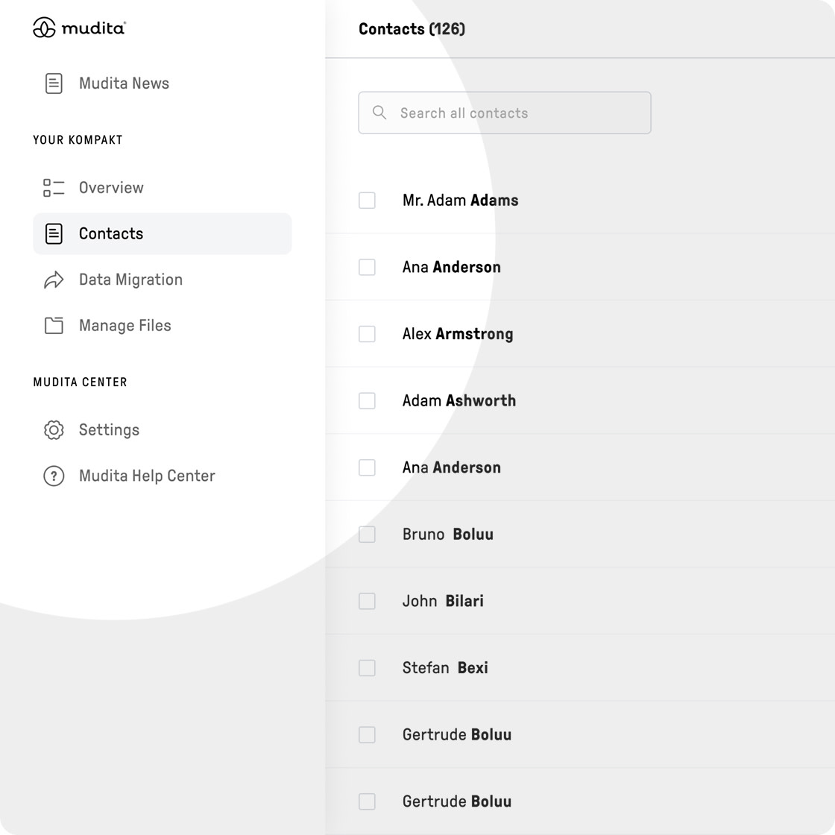Click the Contacts sidebar icon
Viewport: 835px width, 835px height.
pos(54,234)
